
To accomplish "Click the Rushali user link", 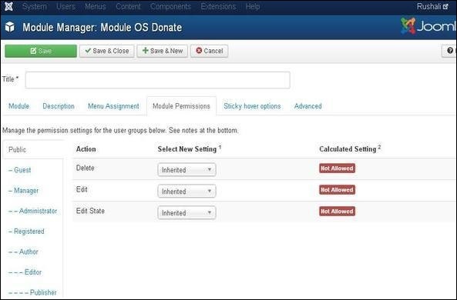I will tap(432, 6).
